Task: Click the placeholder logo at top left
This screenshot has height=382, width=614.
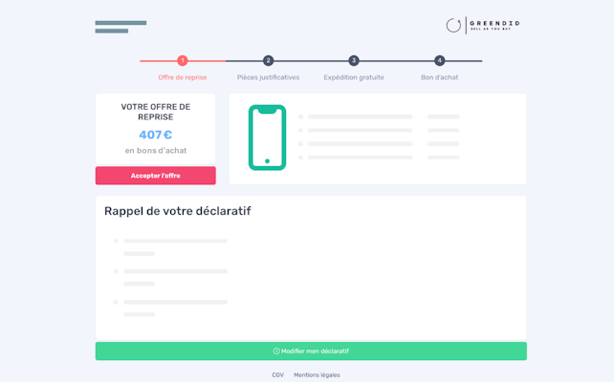Action: click(121, 27)
